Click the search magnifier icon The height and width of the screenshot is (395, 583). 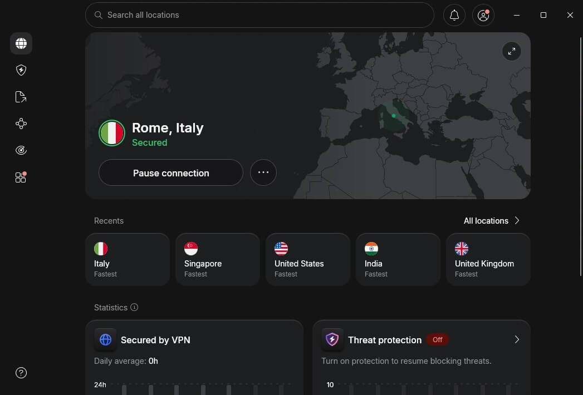(x=98, y=15)
